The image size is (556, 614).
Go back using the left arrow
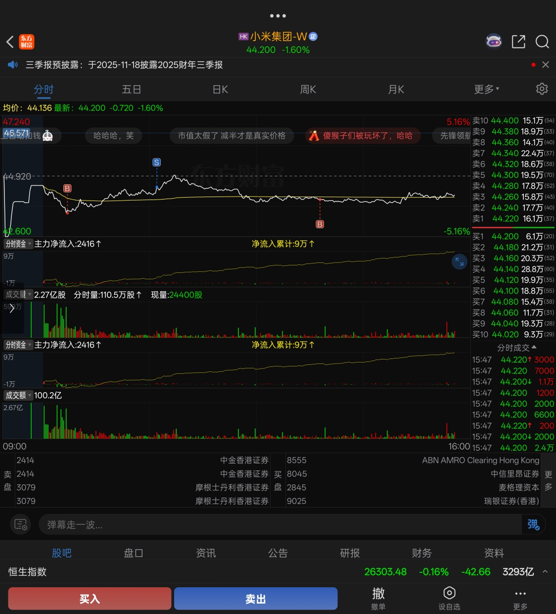pyautogui.click(x=10, y=42)
